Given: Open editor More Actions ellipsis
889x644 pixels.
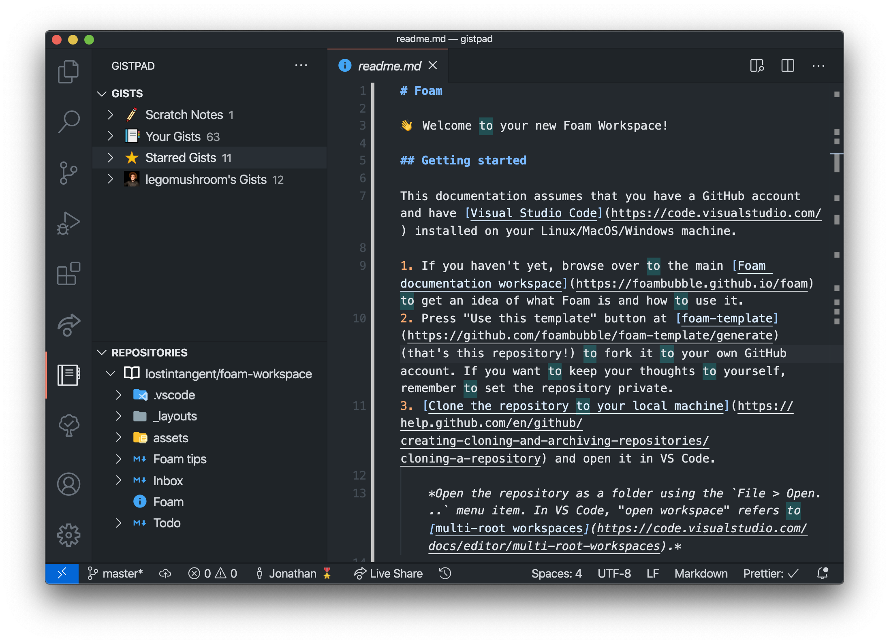Looking at the screenshot, I should point(818,66).
